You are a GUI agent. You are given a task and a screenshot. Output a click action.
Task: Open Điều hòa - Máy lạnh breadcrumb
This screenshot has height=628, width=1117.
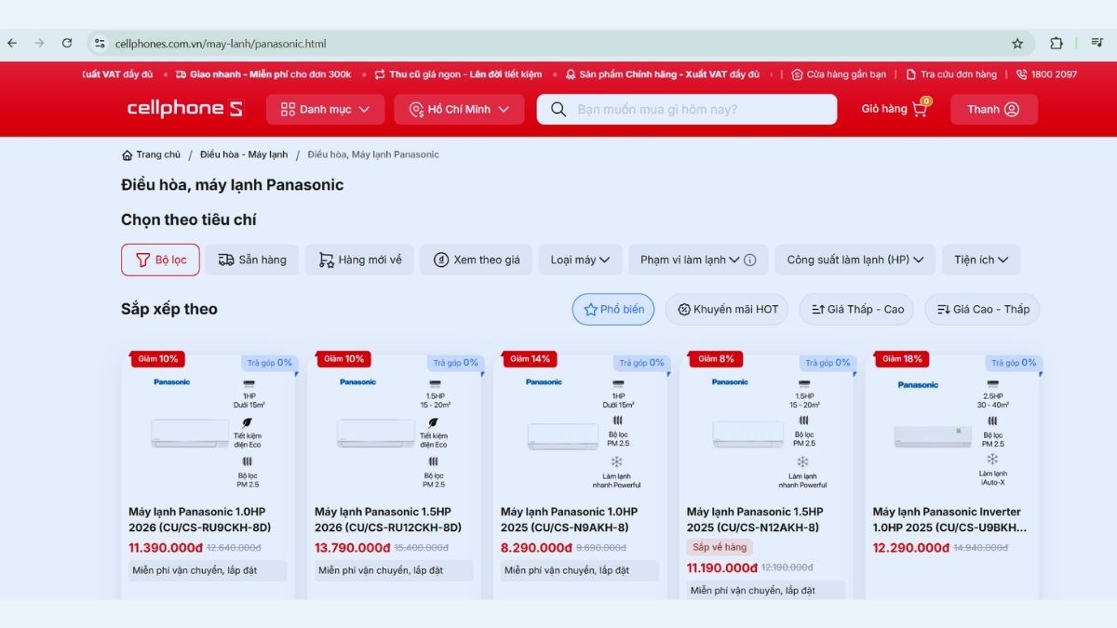244,154
